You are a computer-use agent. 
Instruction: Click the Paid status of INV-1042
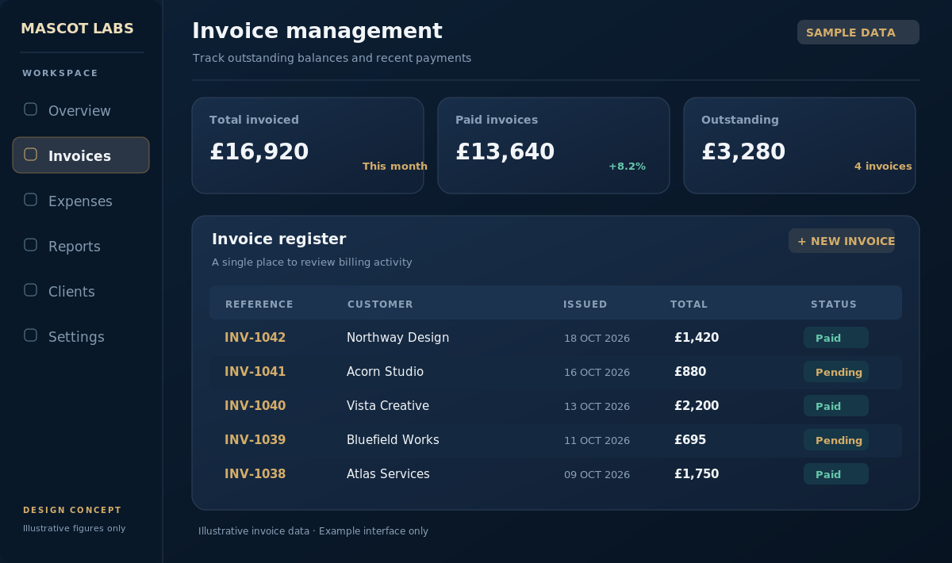(x=836, y=338)
